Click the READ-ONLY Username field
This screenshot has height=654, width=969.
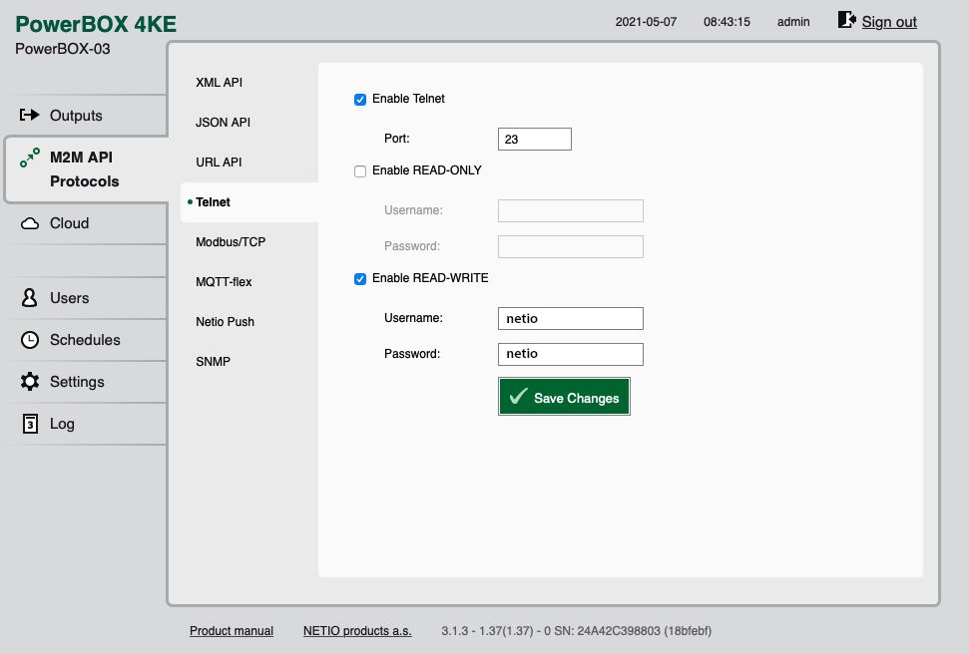(x=571, y=210)
